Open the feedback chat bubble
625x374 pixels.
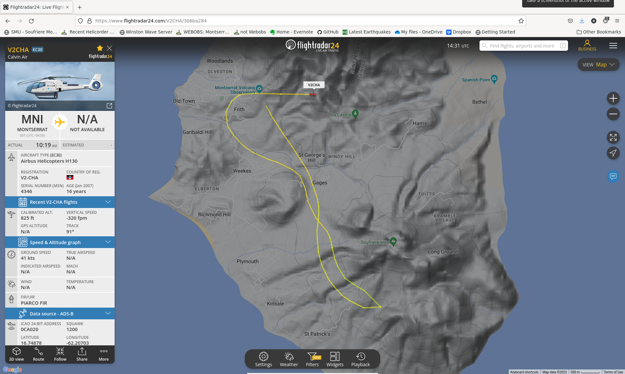(x=613, y=176)
